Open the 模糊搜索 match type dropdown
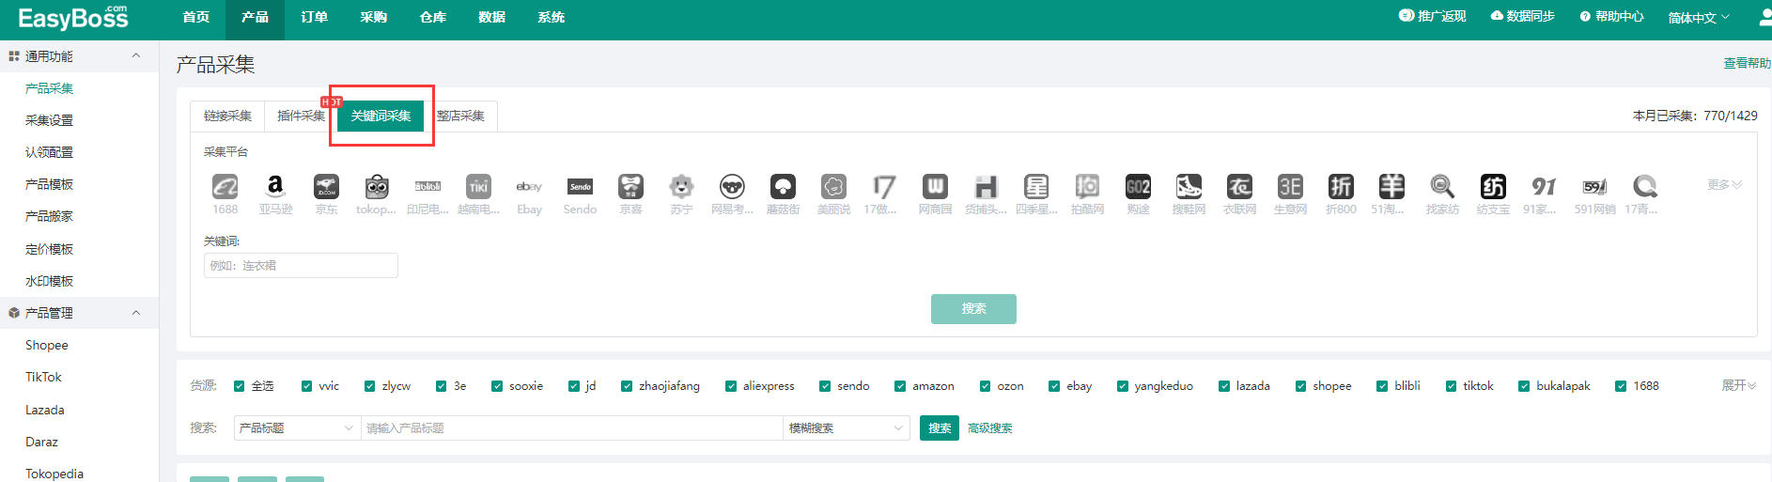The width and height of the screenshot is (1772, 482). 846,428
